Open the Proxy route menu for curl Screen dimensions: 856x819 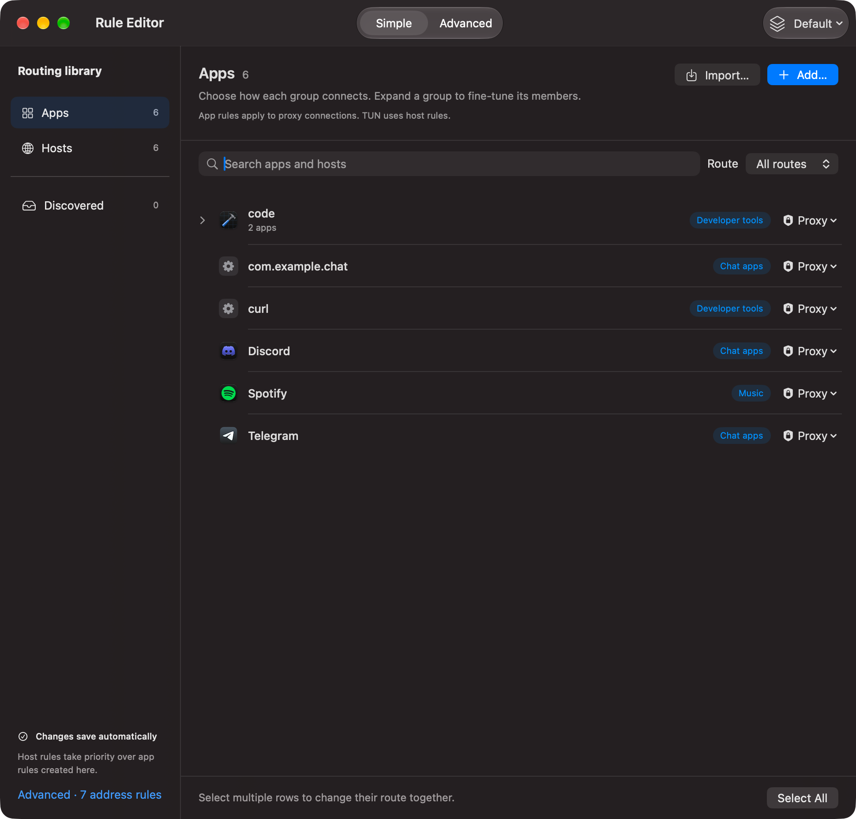[810, 308]
